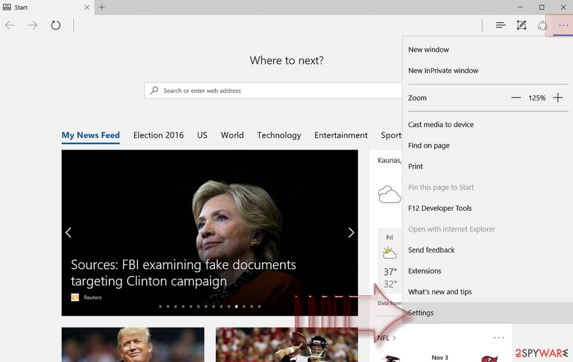Click the Start tab title
The height and width of the screenshot is (362, 573).
tap(21, 8)
